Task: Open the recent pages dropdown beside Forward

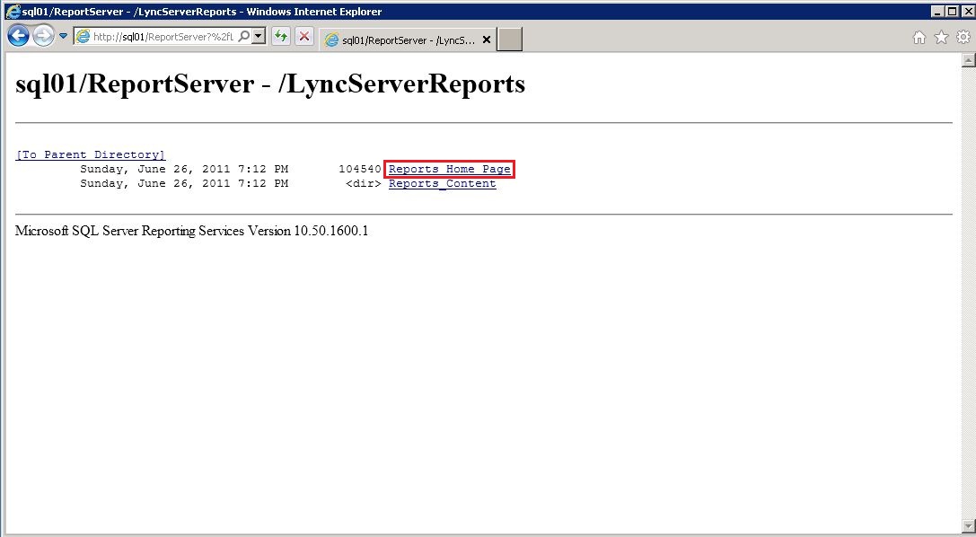Action: 64,36
